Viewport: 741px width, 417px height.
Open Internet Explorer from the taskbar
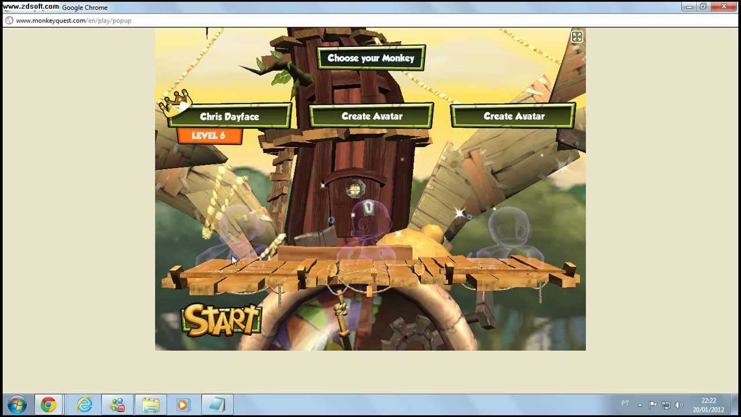coord(85,405)
